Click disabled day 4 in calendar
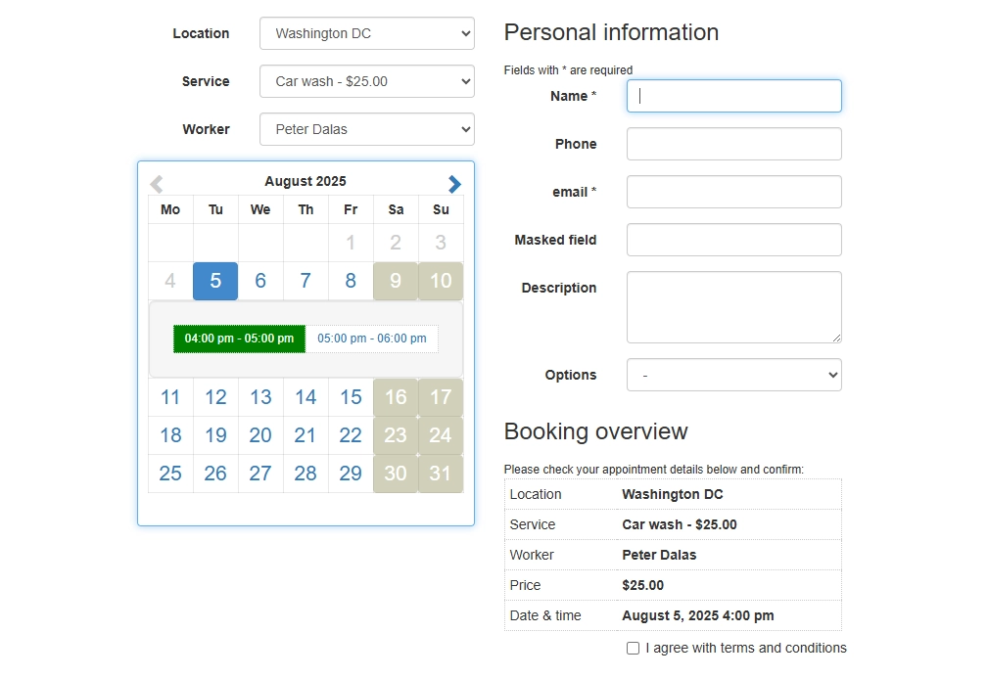The width and height of the screenshot is (988, 678). (170, 281)
